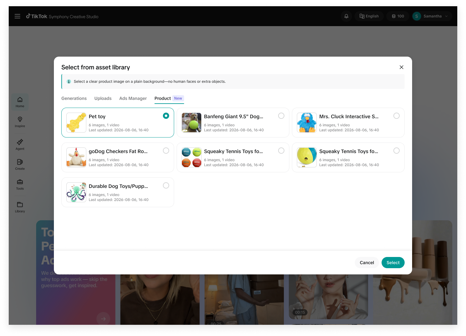Screen dimensions: 466x336
Task: Click the Pet toy yellow duck thumbnail
Action: click(x=76, y=123)
